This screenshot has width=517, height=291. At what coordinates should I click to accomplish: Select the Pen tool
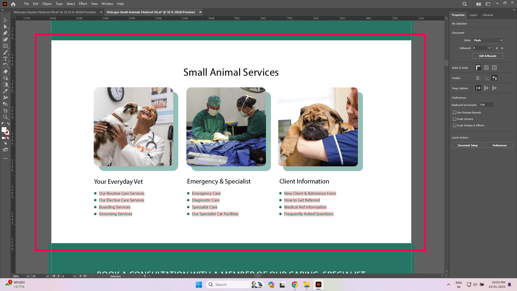tap(5, 33)
